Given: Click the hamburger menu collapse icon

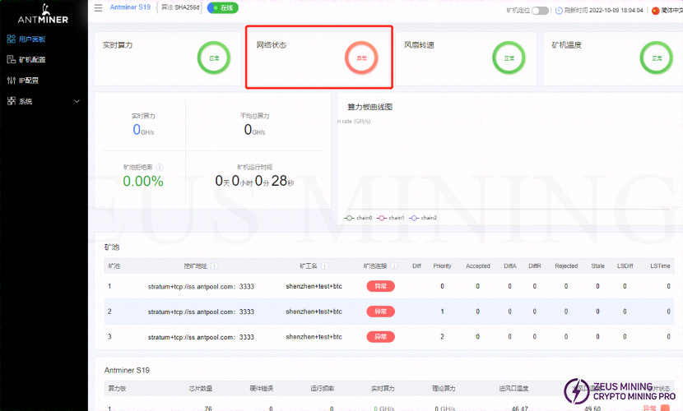Looking at the screenshot, I should pyautogui.click(x=99, y=8).
